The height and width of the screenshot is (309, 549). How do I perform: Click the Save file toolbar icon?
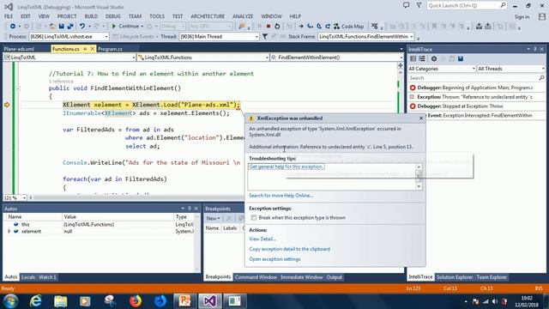point(61,27)
